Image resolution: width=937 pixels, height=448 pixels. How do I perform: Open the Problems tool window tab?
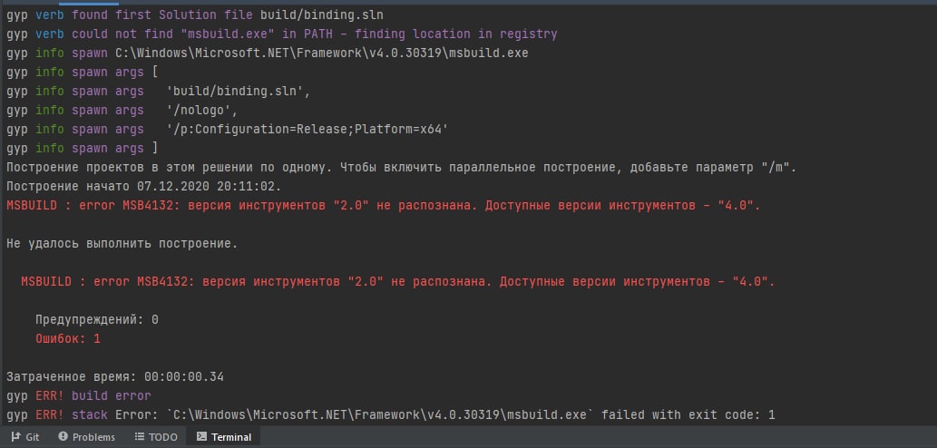click(x=87, y=437)
